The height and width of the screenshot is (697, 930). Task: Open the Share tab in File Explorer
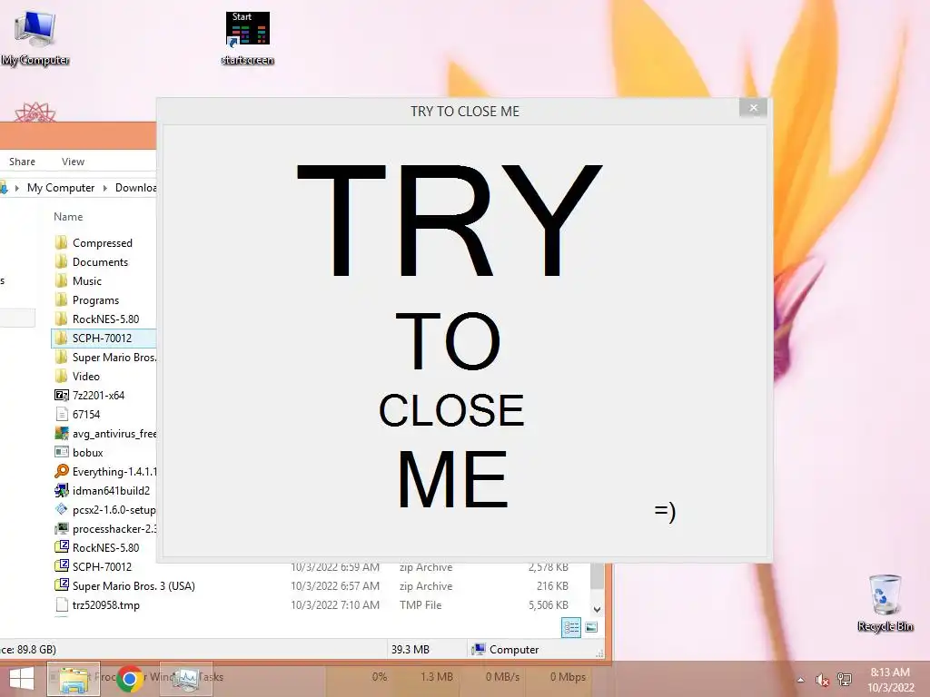tap(22, 162)
